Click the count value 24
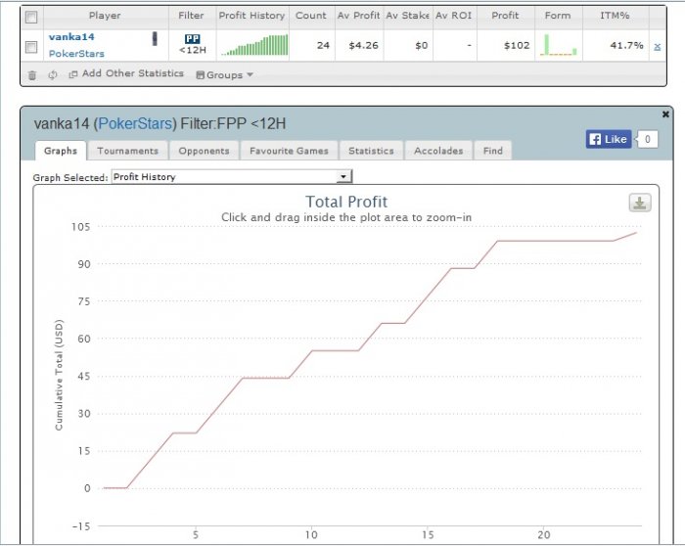Screen dimensions: 685x546 coord(323,45)
